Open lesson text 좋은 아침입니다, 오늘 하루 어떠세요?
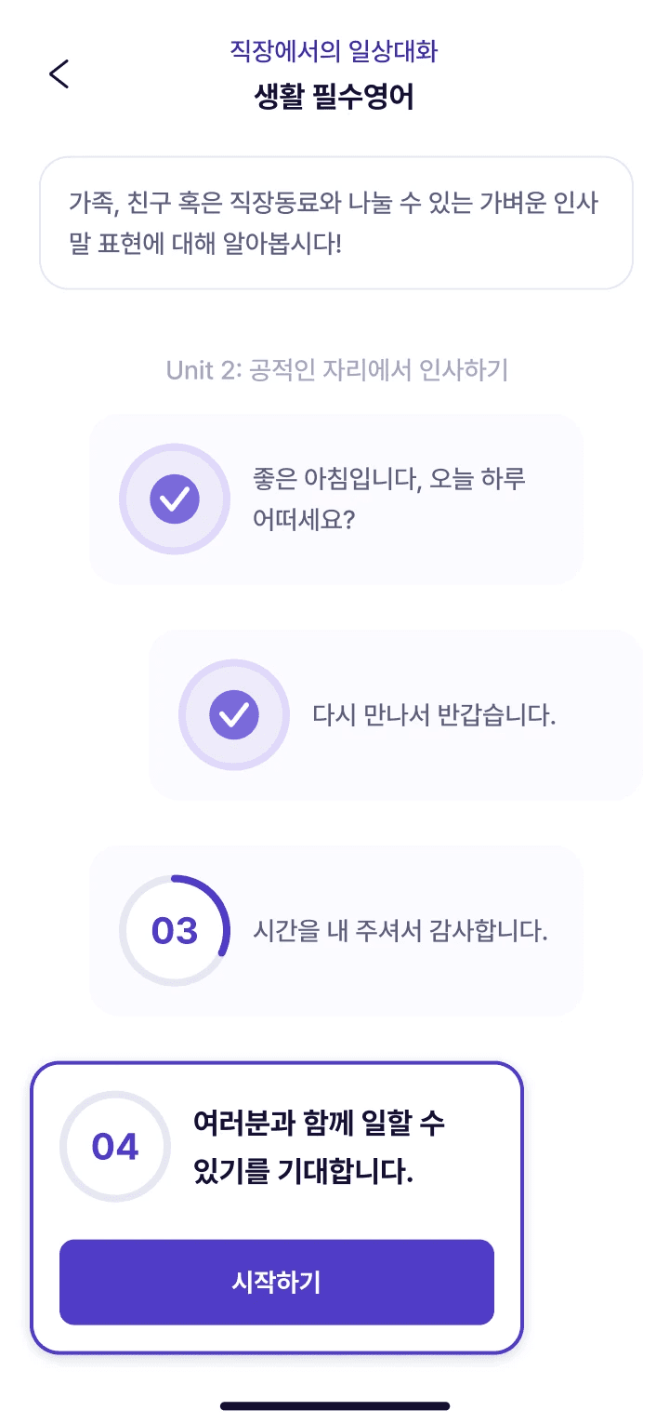This screenshot has height=1424, width=669. click(x=389, y=499)
